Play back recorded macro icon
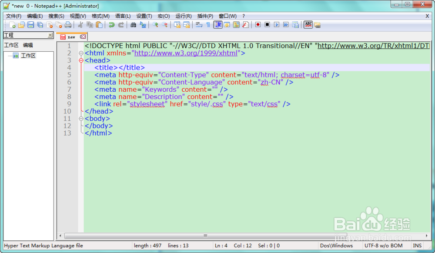 click(277, 25)
